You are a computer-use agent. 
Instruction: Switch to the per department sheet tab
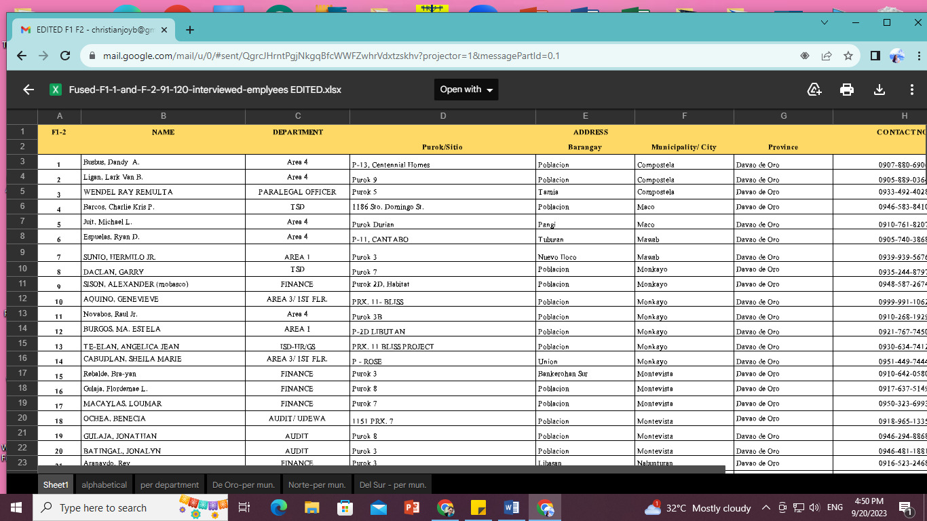[170, 484]
